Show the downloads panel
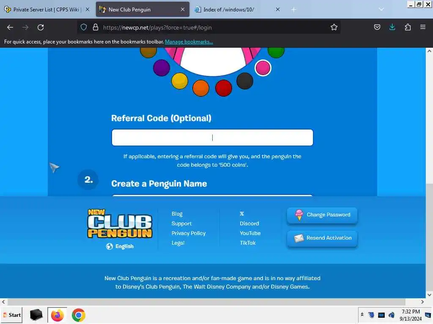Screen dimensions: 433x324 tap(392, 27)
